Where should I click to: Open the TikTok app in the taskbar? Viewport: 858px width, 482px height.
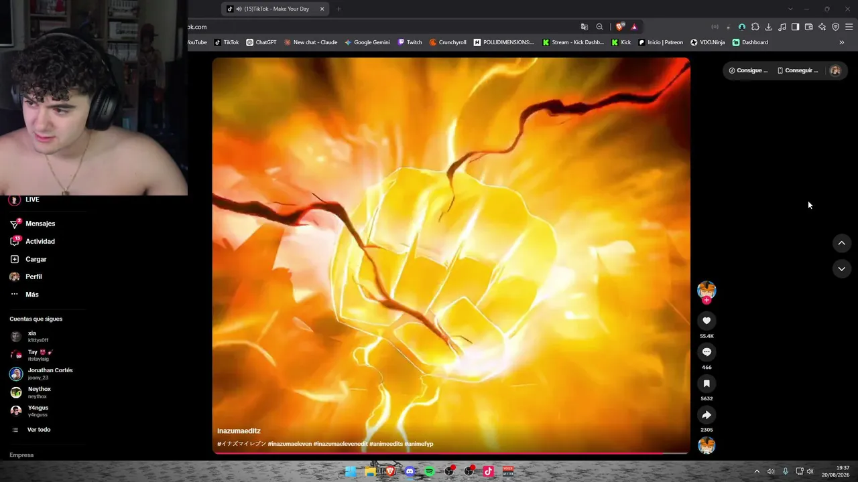coord(489,471)
